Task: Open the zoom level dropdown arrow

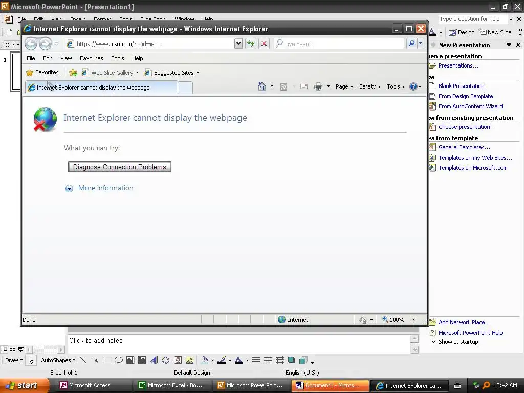Action: (x=413, y=320)
